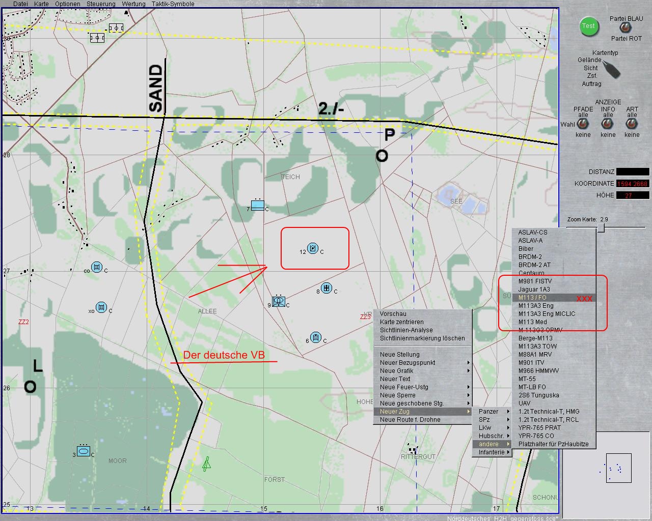Click unit 9 symbol on the map
This screenshot has width=652, height=521.
pyautogui.click(x=279, y=301)
